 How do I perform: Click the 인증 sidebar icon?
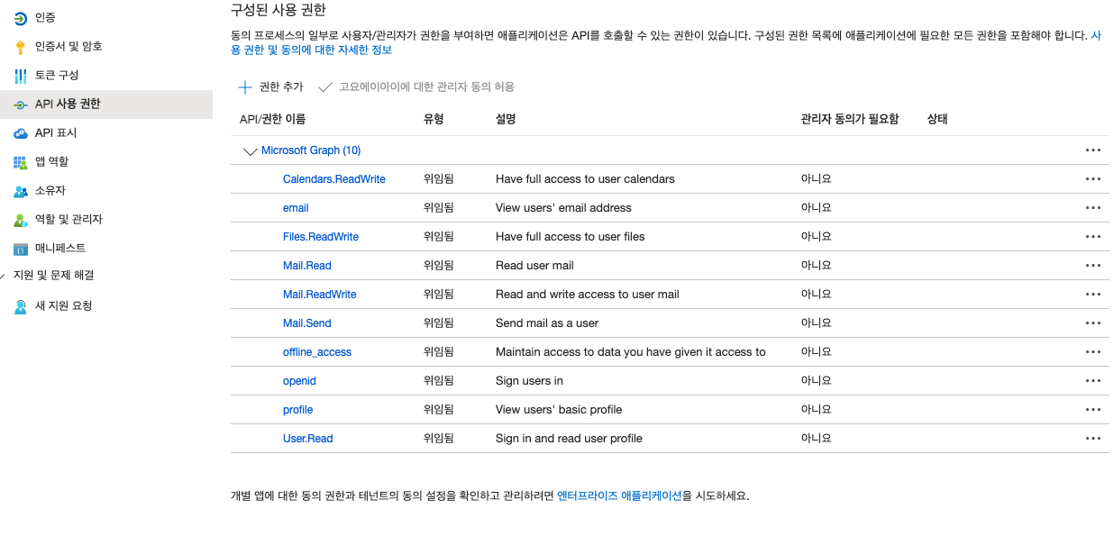[20, 17]
